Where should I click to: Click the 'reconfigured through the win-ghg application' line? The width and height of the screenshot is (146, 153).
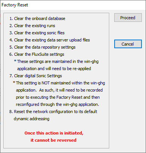57,104
